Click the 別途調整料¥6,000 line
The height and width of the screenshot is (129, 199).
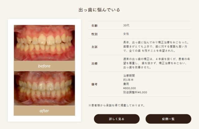(x=135, y=92)
